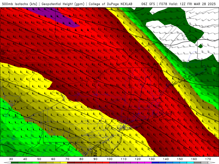Image resolution: width=219 pixels, height=164 pixels.
Task: Click the 'Geopotential Height (gpm)' header text
Action: coord(63,4)
